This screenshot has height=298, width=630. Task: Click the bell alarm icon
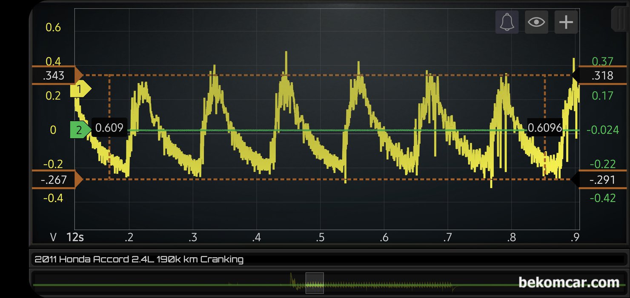(507, 22)
